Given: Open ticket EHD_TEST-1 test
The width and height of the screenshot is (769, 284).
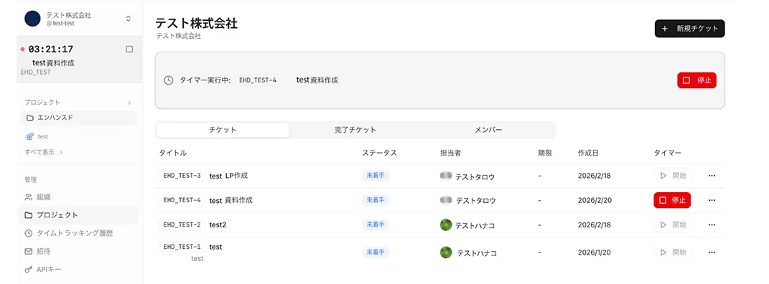Looking at the screenshot, I should (216, 247).
